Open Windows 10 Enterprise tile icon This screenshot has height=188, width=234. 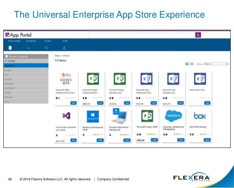pyautogui.click(x=93, y=117)
